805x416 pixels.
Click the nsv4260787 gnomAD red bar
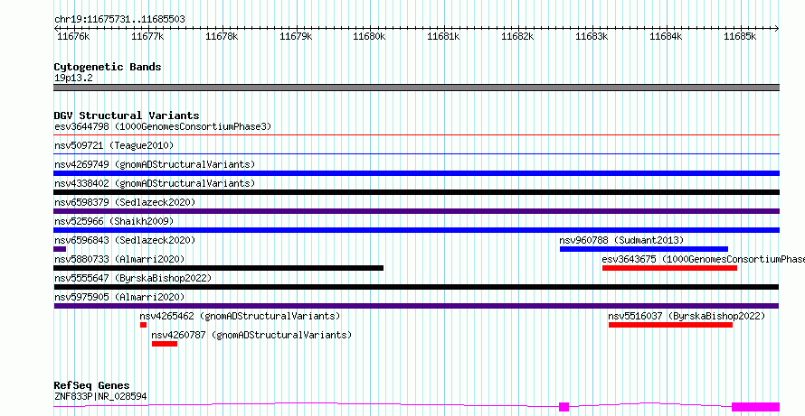(x=165, y=344)
